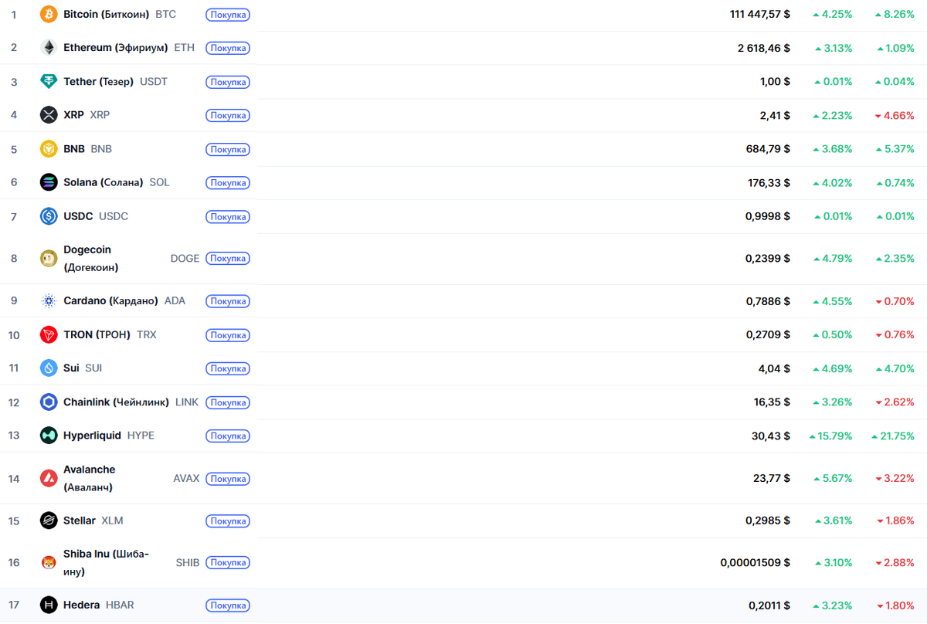Click the Dogecoin logo icon
927x624 pixels.
[x=49, y=259]
